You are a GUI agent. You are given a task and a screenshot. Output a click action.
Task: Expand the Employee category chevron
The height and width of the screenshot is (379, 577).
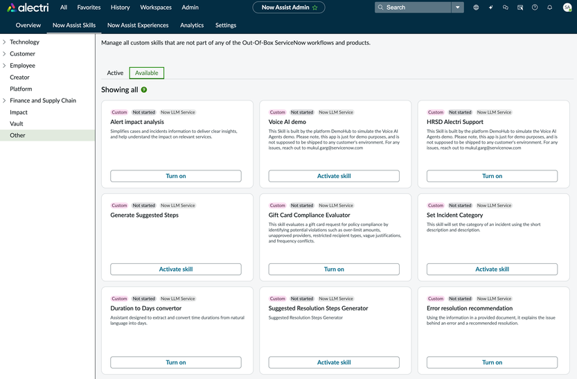point(4,65)
